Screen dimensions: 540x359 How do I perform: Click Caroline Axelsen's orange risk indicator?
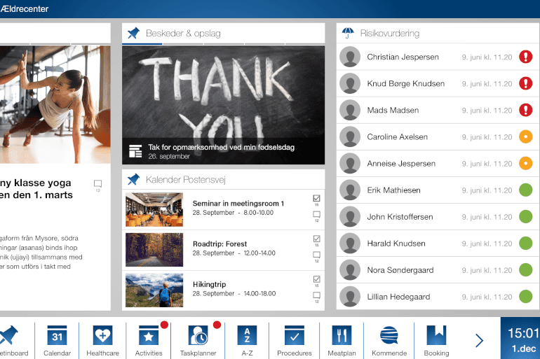pos(525,137)
